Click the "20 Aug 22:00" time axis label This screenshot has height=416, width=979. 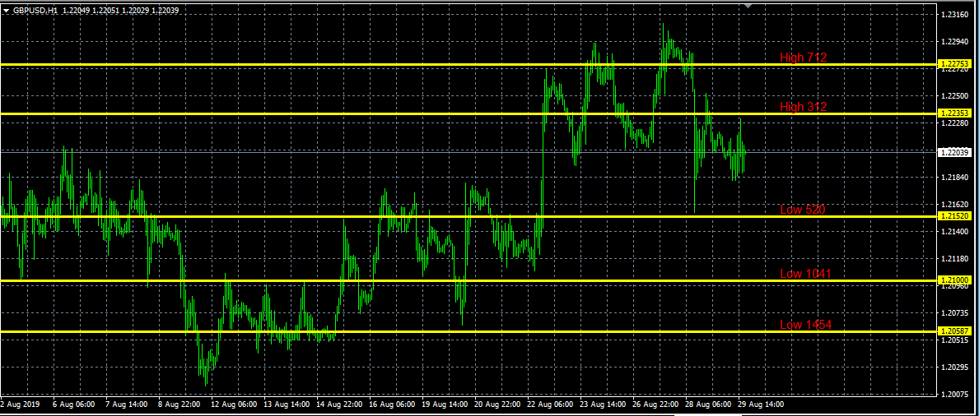(497, 404)
